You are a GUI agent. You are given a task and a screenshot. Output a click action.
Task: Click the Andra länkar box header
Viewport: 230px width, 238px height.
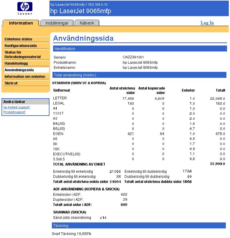click(25, 101)
